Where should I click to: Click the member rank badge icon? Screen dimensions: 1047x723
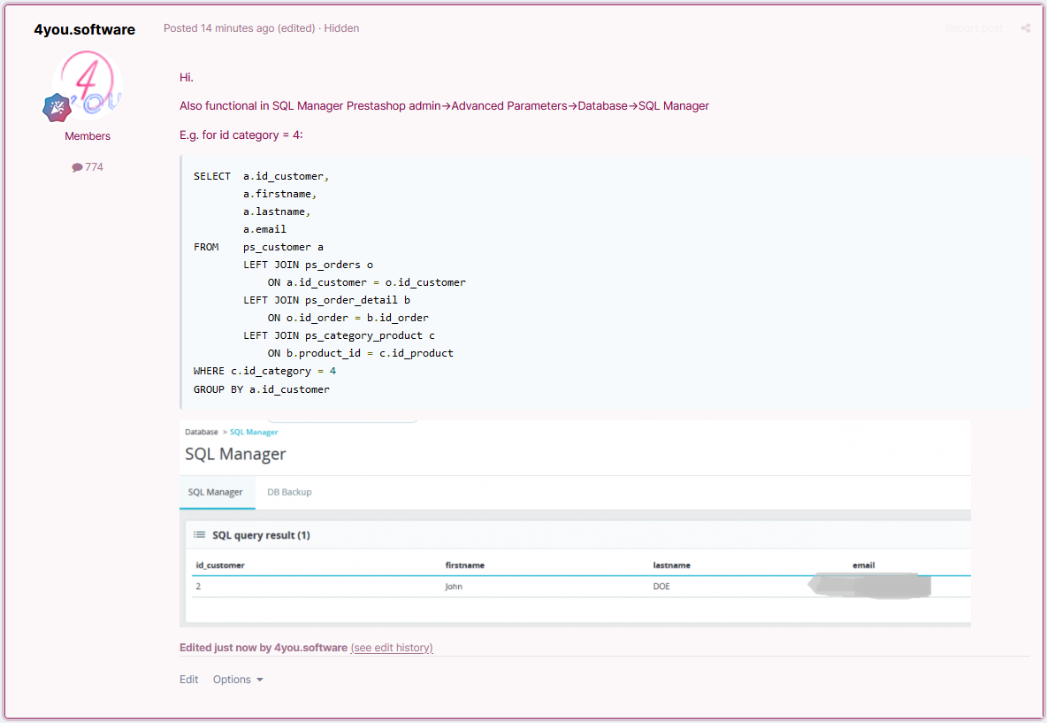(x=57, y=108)
